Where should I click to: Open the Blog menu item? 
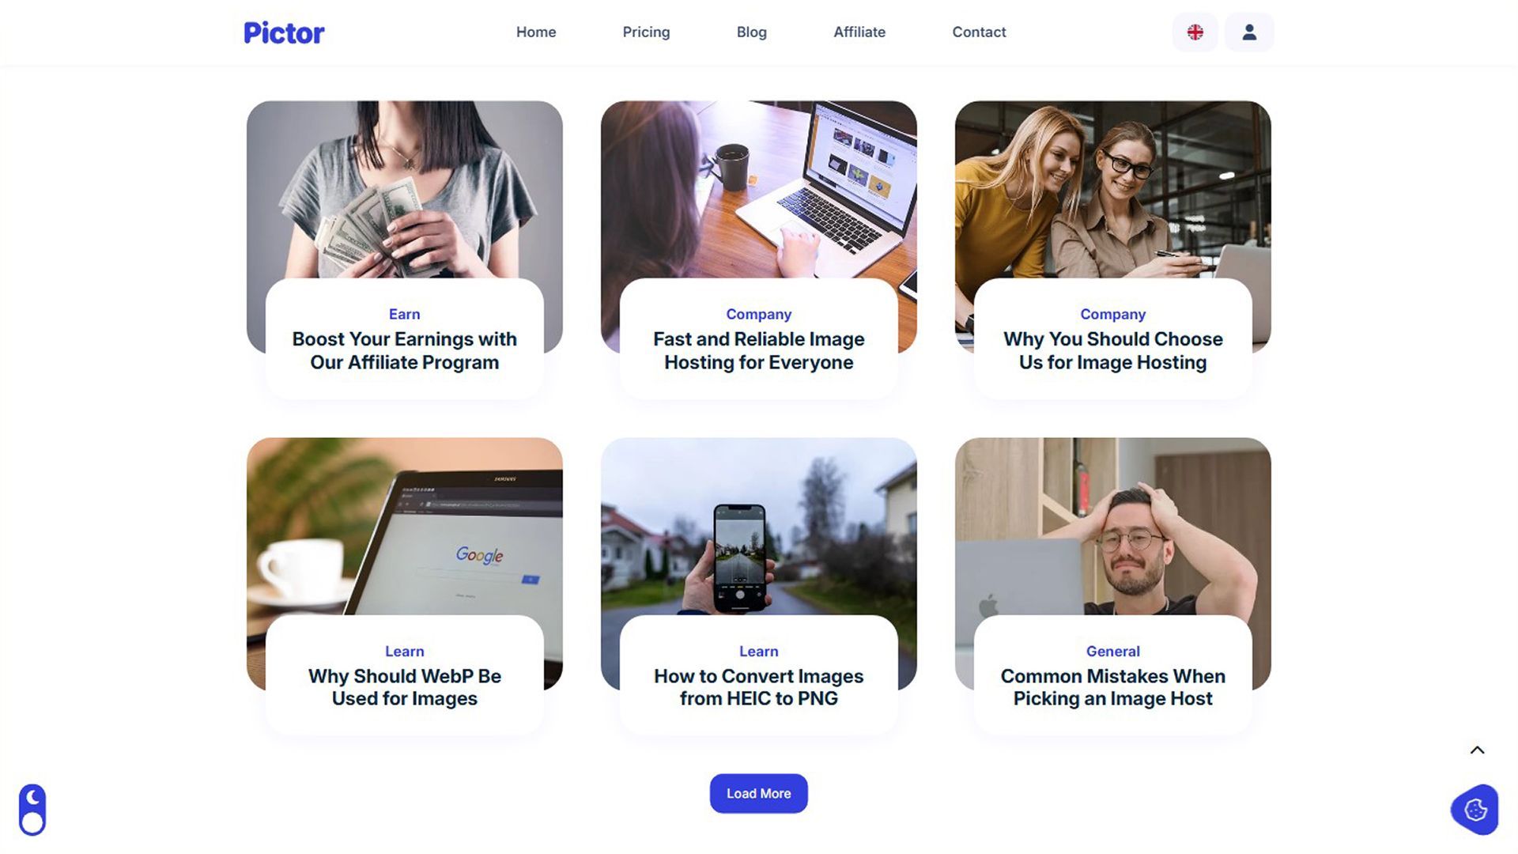[751, 32]
